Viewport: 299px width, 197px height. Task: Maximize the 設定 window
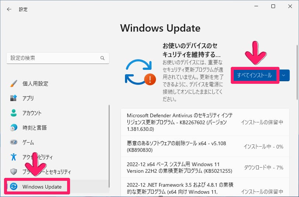273,6
